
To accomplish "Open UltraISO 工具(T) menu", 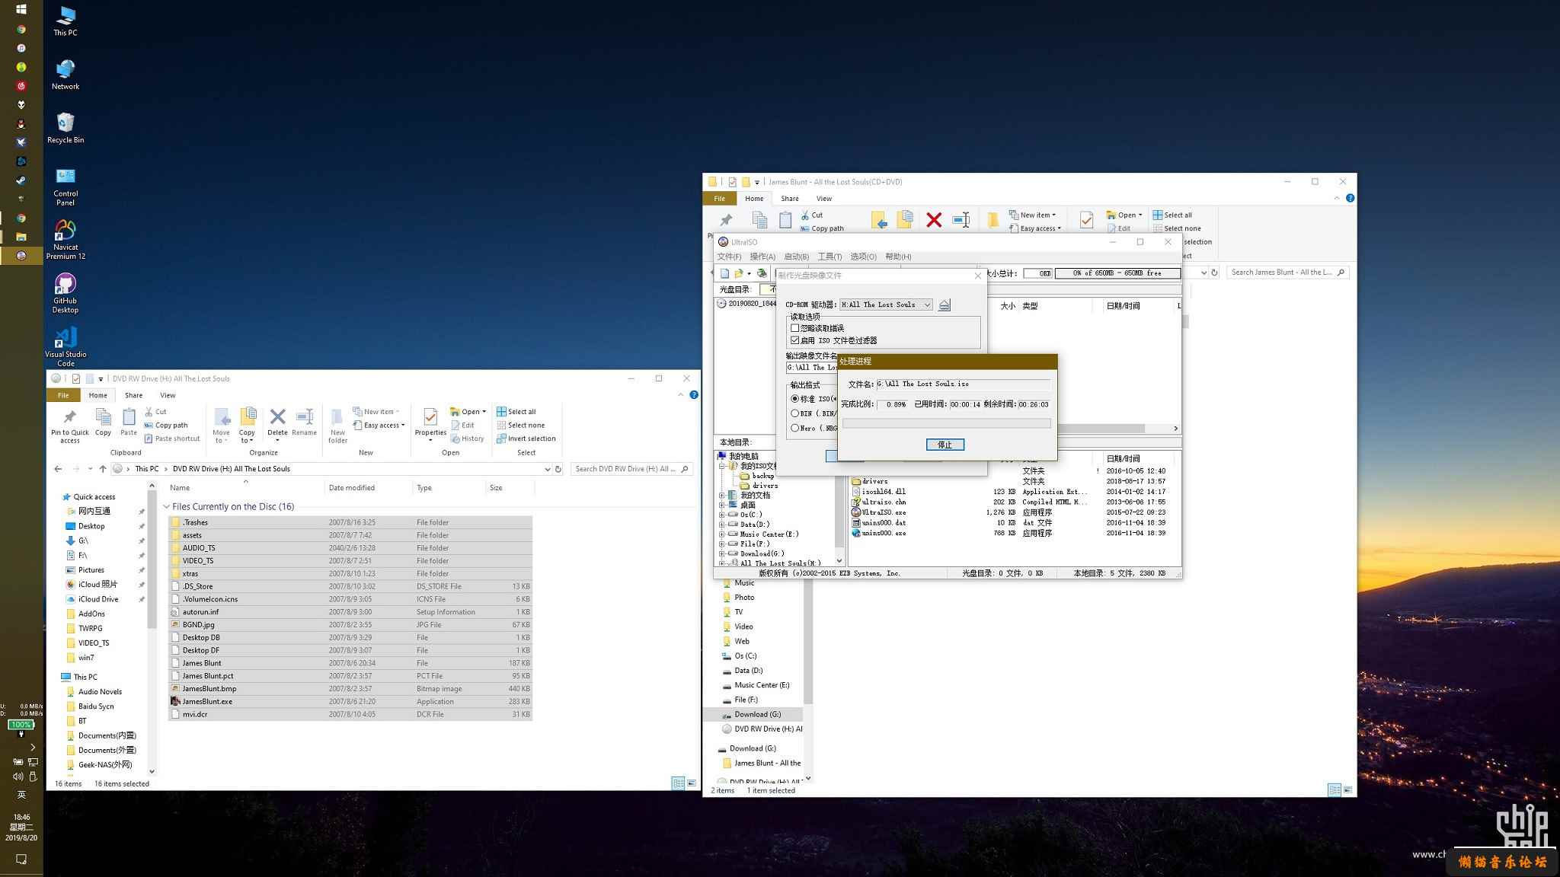I will (830, 257).
